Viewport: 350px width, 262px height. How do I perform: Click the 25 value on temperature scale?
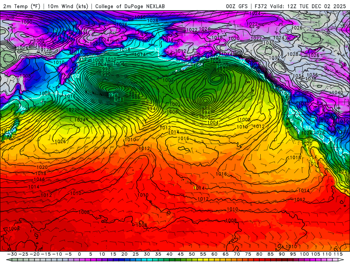(x=136, y=254)
